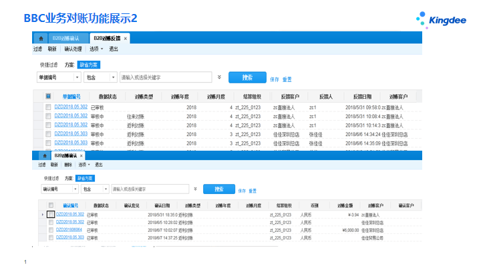
Task: Check the row dated 2018/5/31 09:58
Action: pyautogui.click(x=48, y=107)
